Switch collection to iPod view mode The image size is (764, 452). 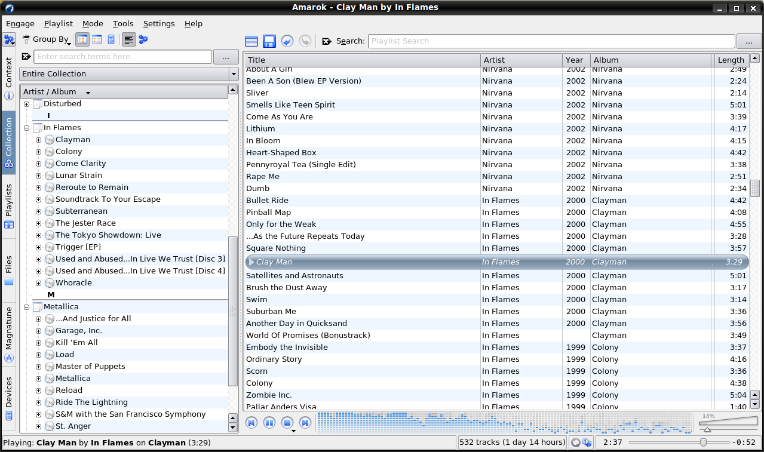111,39
